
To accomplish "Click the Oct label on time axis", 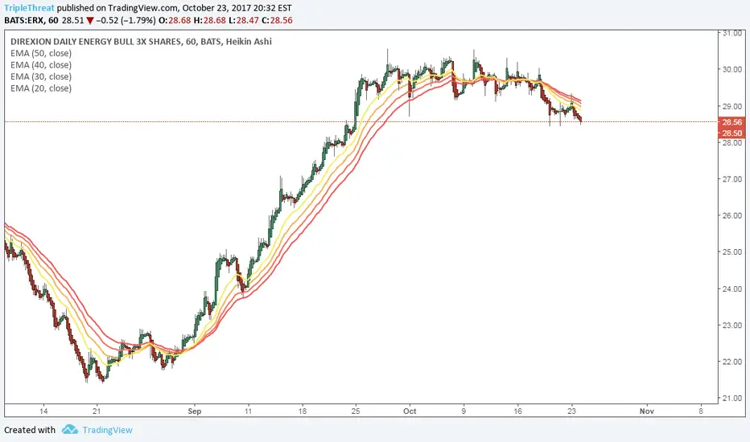I will click(410, 411).
